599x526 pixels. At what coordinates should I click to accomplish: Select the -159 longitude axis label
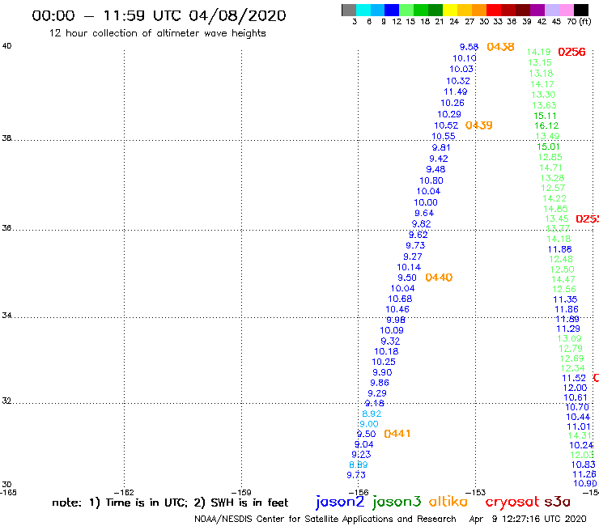[241, 493]
